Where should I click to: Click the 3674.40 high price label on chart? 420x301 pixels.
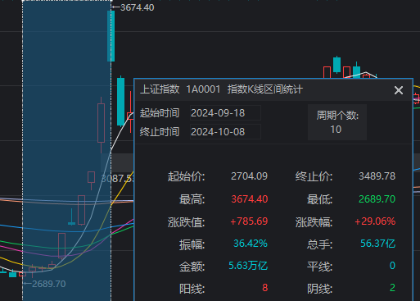coord(138,7)
